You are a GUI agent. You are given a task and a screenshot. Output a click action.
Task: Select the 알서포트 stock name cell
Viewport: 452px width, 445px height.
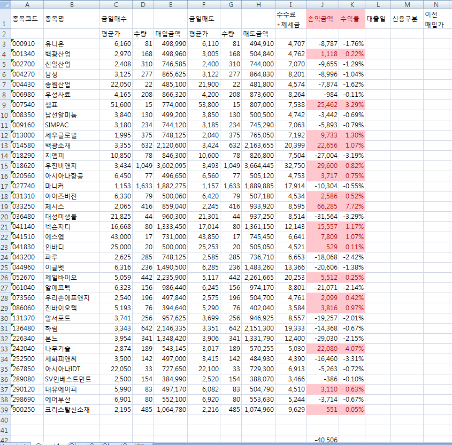pyautogui.click(x=72, y=318)
